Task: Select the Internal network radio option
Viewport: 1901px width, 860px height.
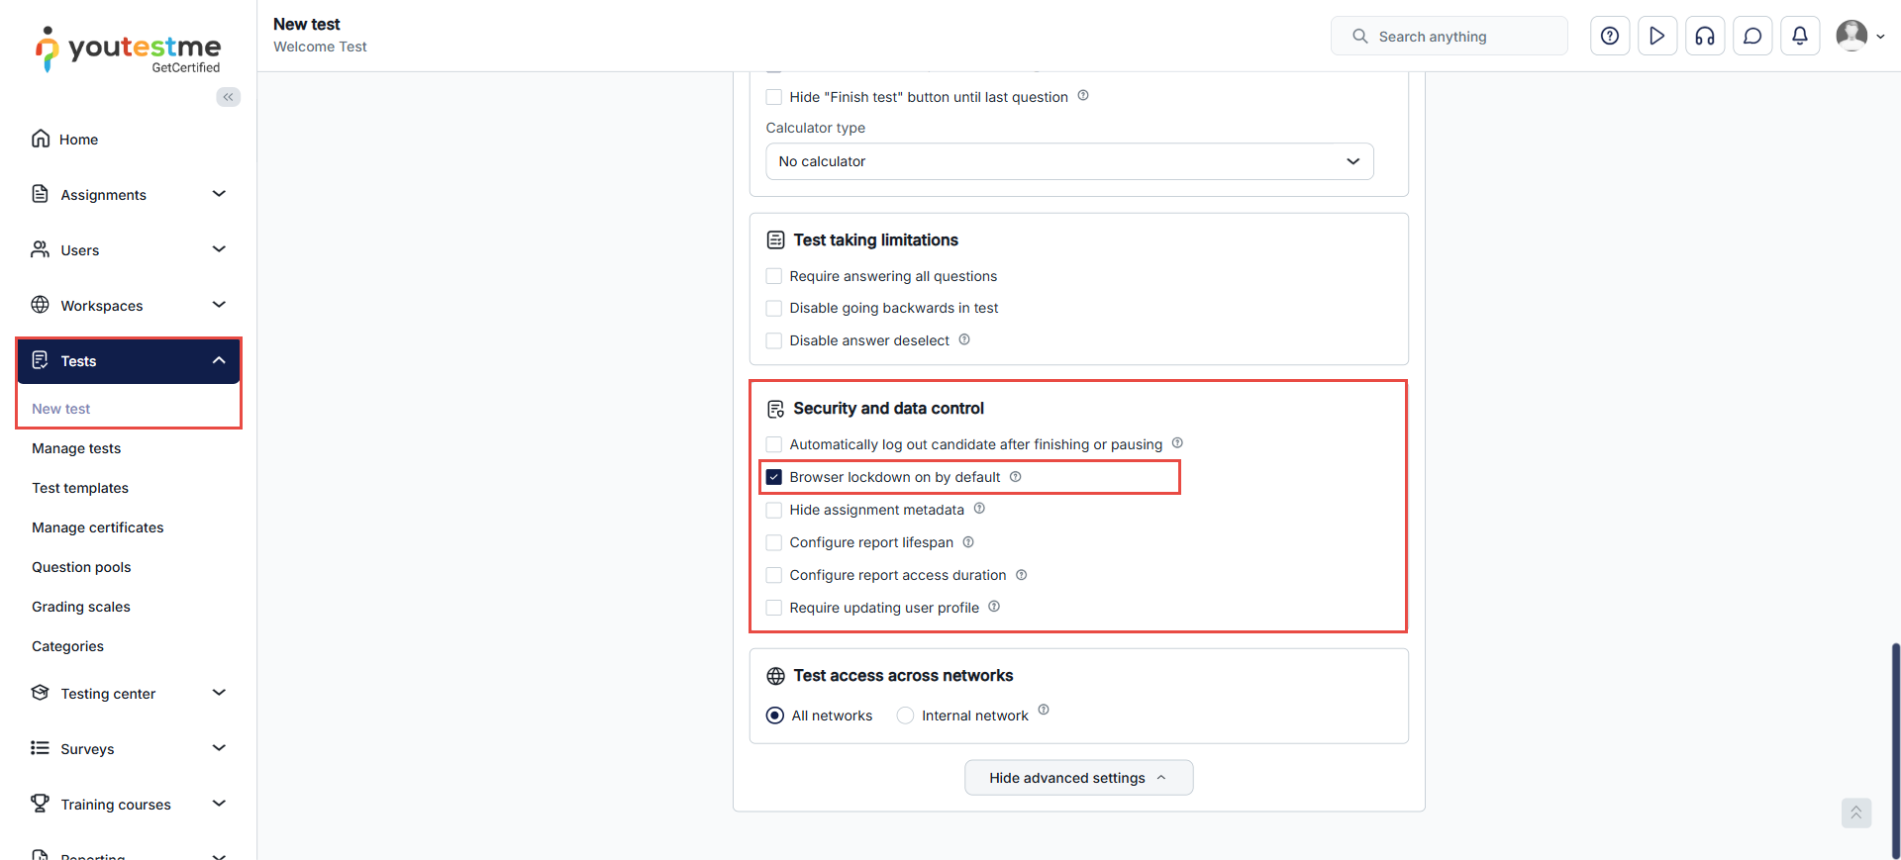Action: pyautogui.click(x=905, y=716)
